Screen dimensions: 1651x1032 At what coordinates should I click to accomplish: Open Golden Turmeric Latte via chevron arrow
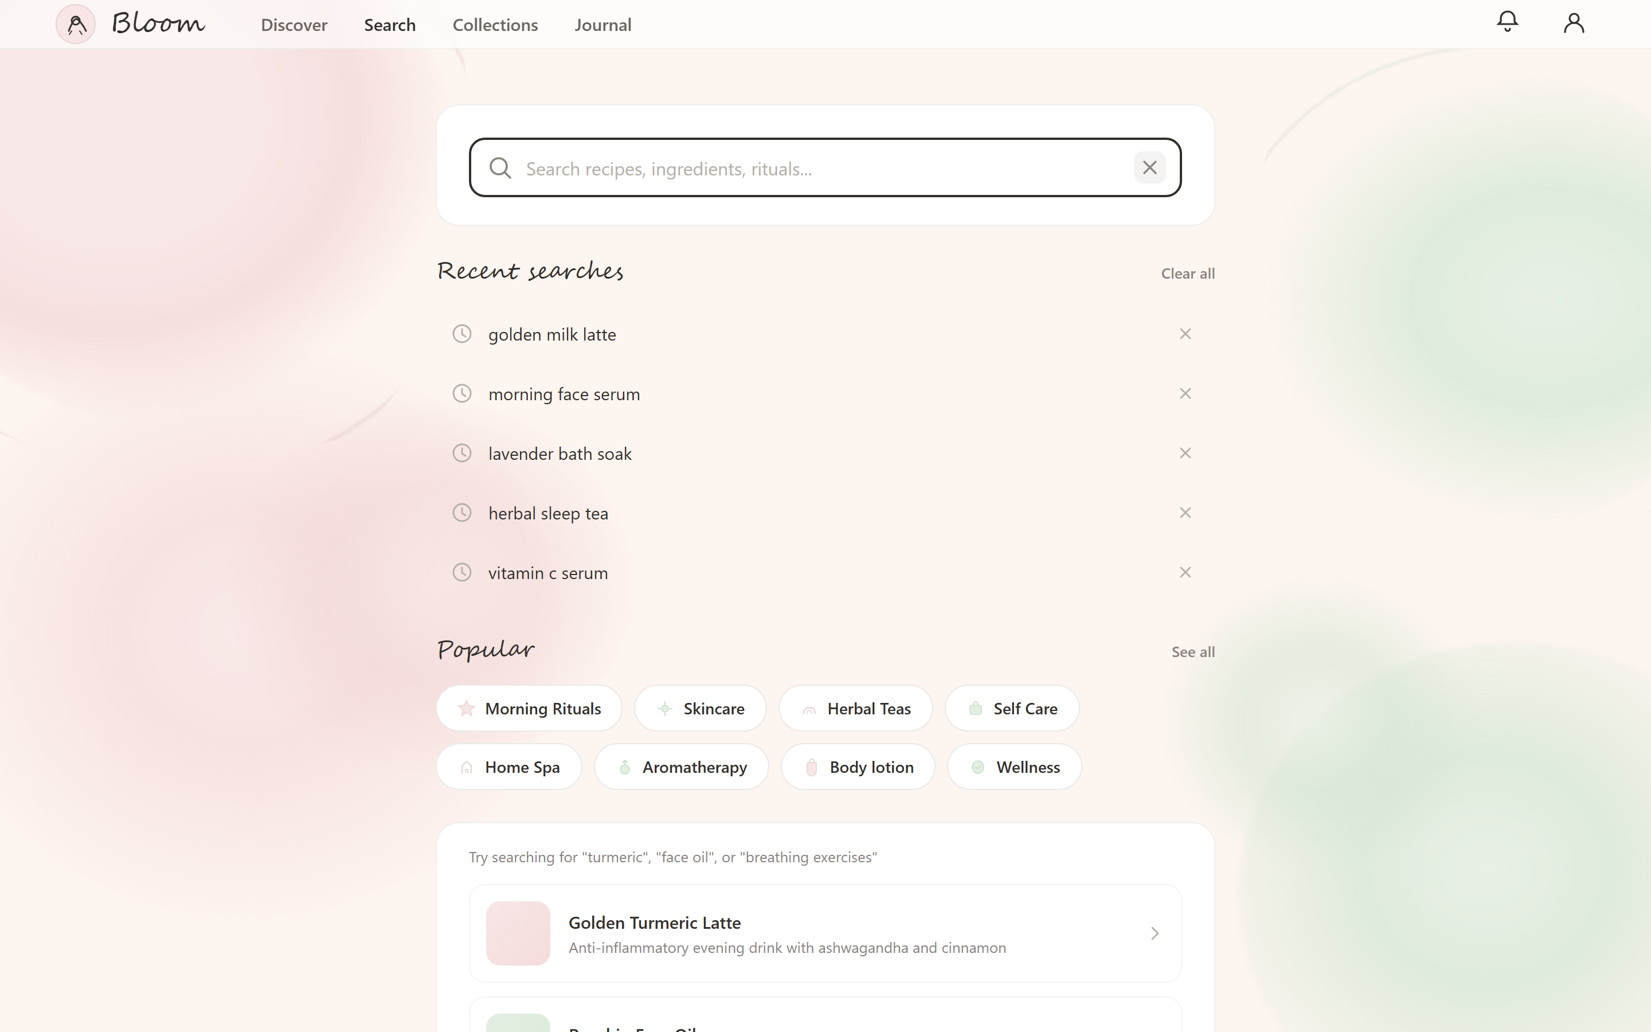(1155, 933)
